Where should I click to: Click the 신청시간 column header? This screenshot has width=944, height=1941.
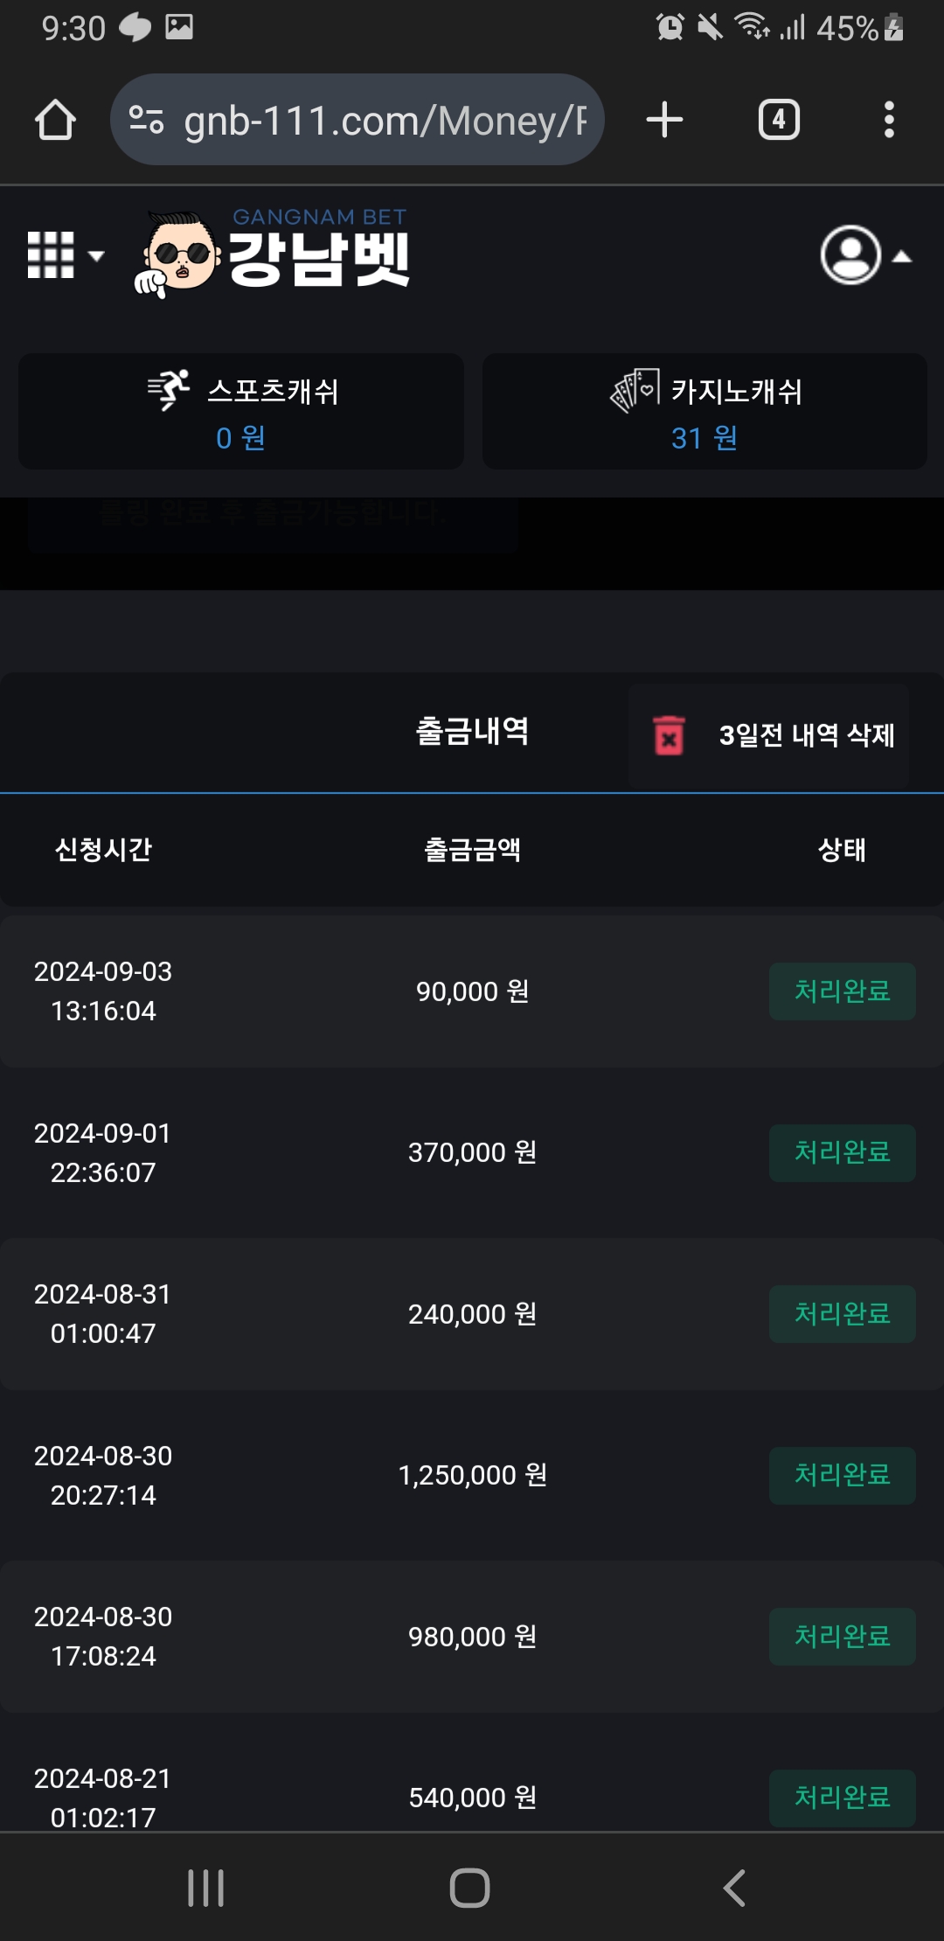pyautogui.click(x=103, y=849)
